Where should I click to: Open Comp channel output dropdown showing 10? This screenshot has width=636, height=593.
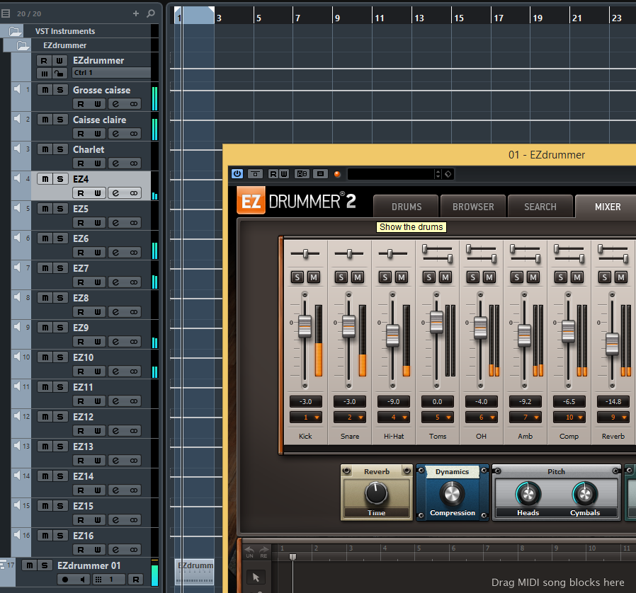(x=569, y=417)
